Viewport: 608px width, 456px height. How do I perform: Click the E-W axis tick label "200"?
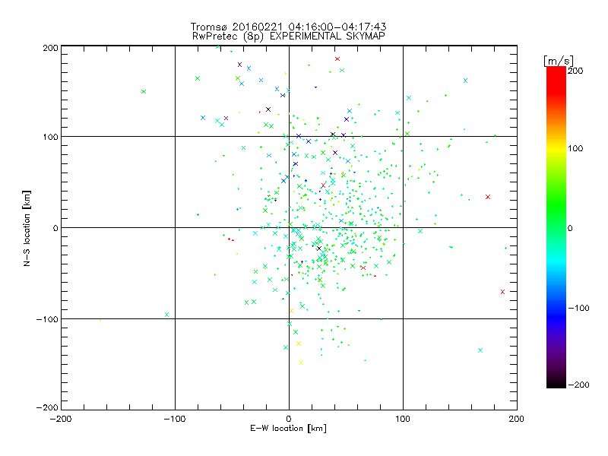(517, 419)
